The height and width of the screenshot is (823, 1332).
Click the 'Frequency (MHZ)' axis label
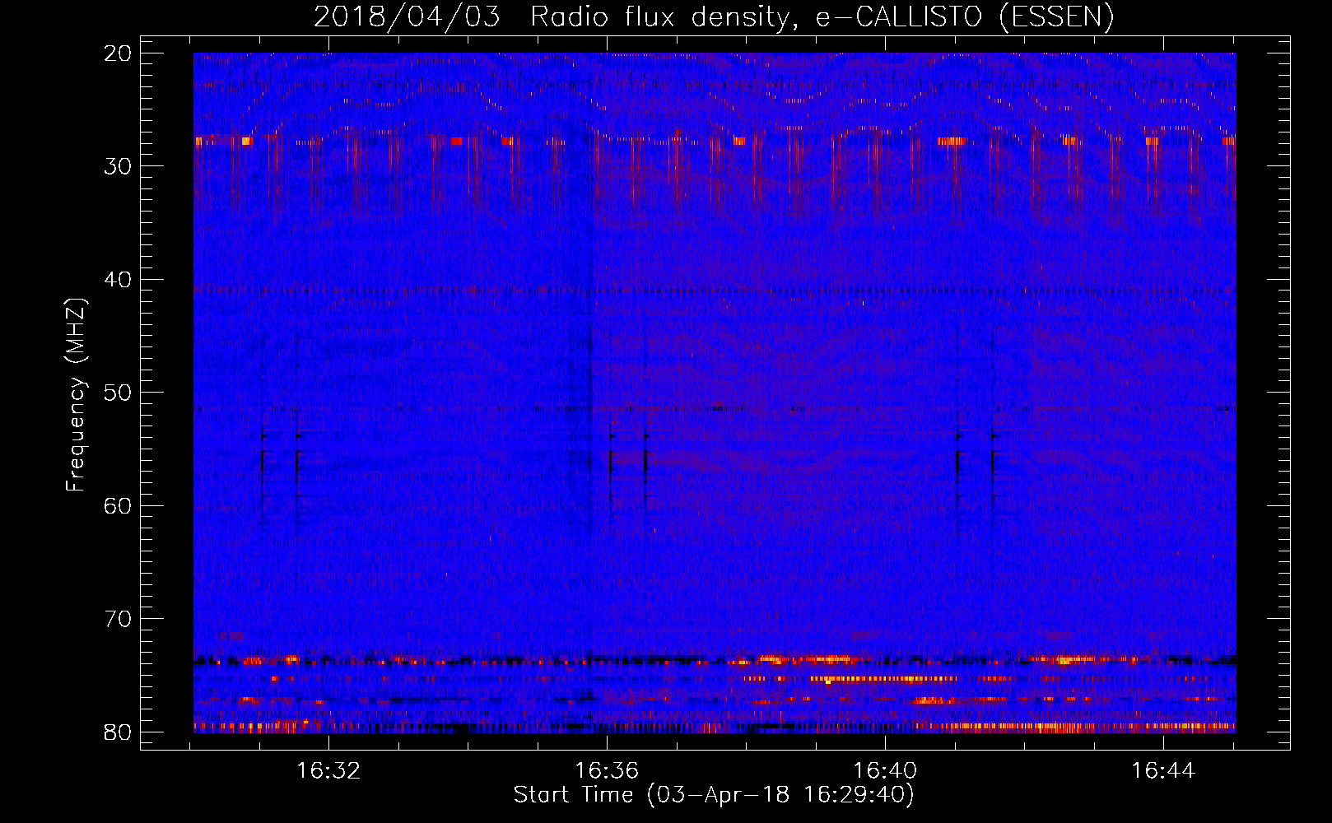(76, 395)
